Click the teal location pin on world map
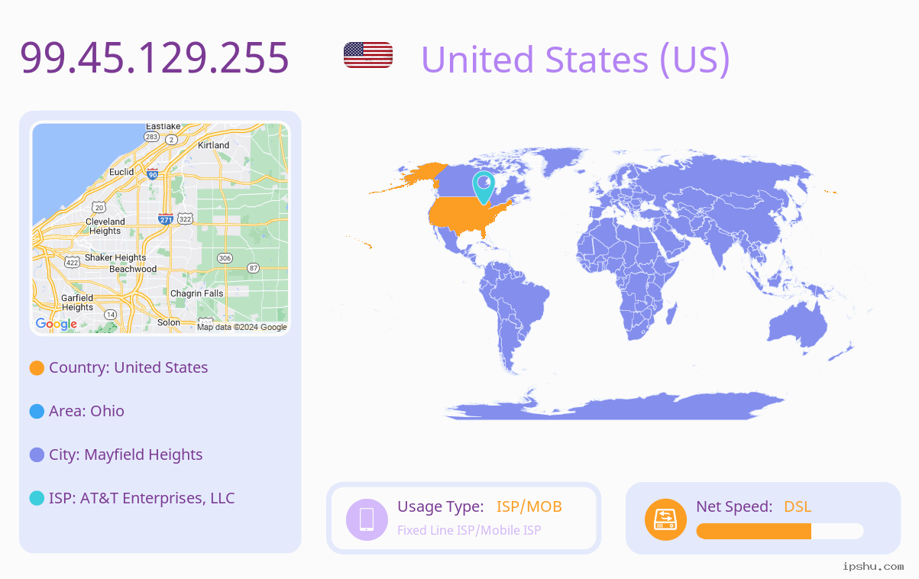The width and height of the screenshot is (919, 579). [x=484, y=187]
